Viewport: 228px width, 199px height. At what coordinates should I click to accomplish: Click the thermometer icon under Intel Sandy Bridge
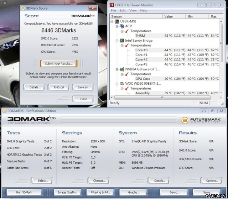127,45
